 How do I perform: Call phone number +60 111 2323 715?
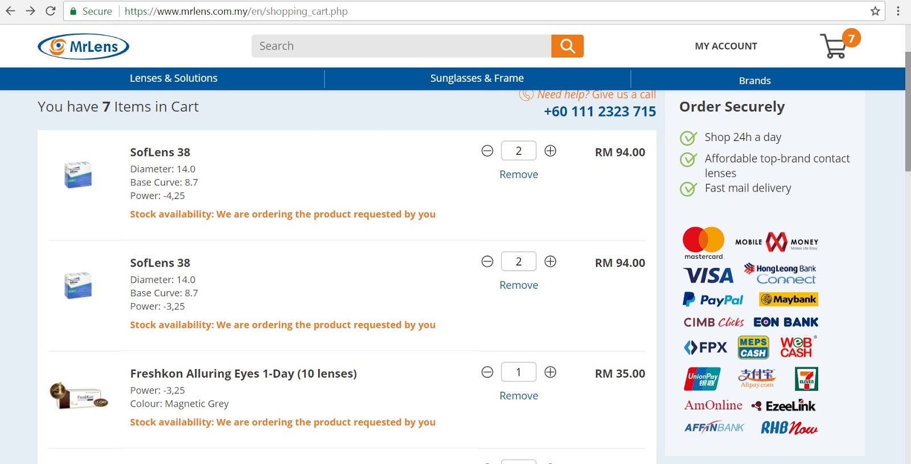tap(600, 111)
